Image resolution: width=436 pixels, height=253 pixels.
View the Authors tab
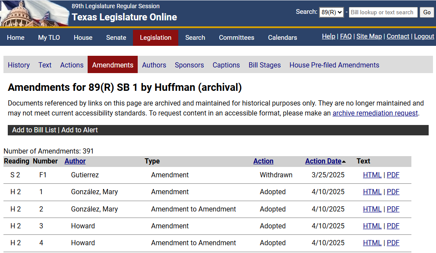point(154,64)
